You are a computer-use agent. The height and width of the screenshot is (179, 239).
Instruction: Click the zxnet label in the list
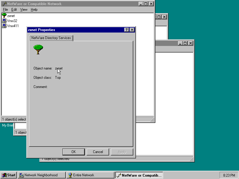(x=11, y=16)
